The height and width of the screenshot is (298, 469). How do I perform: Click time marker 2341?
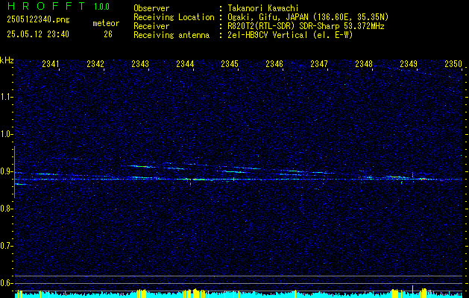tap(51, 63)
